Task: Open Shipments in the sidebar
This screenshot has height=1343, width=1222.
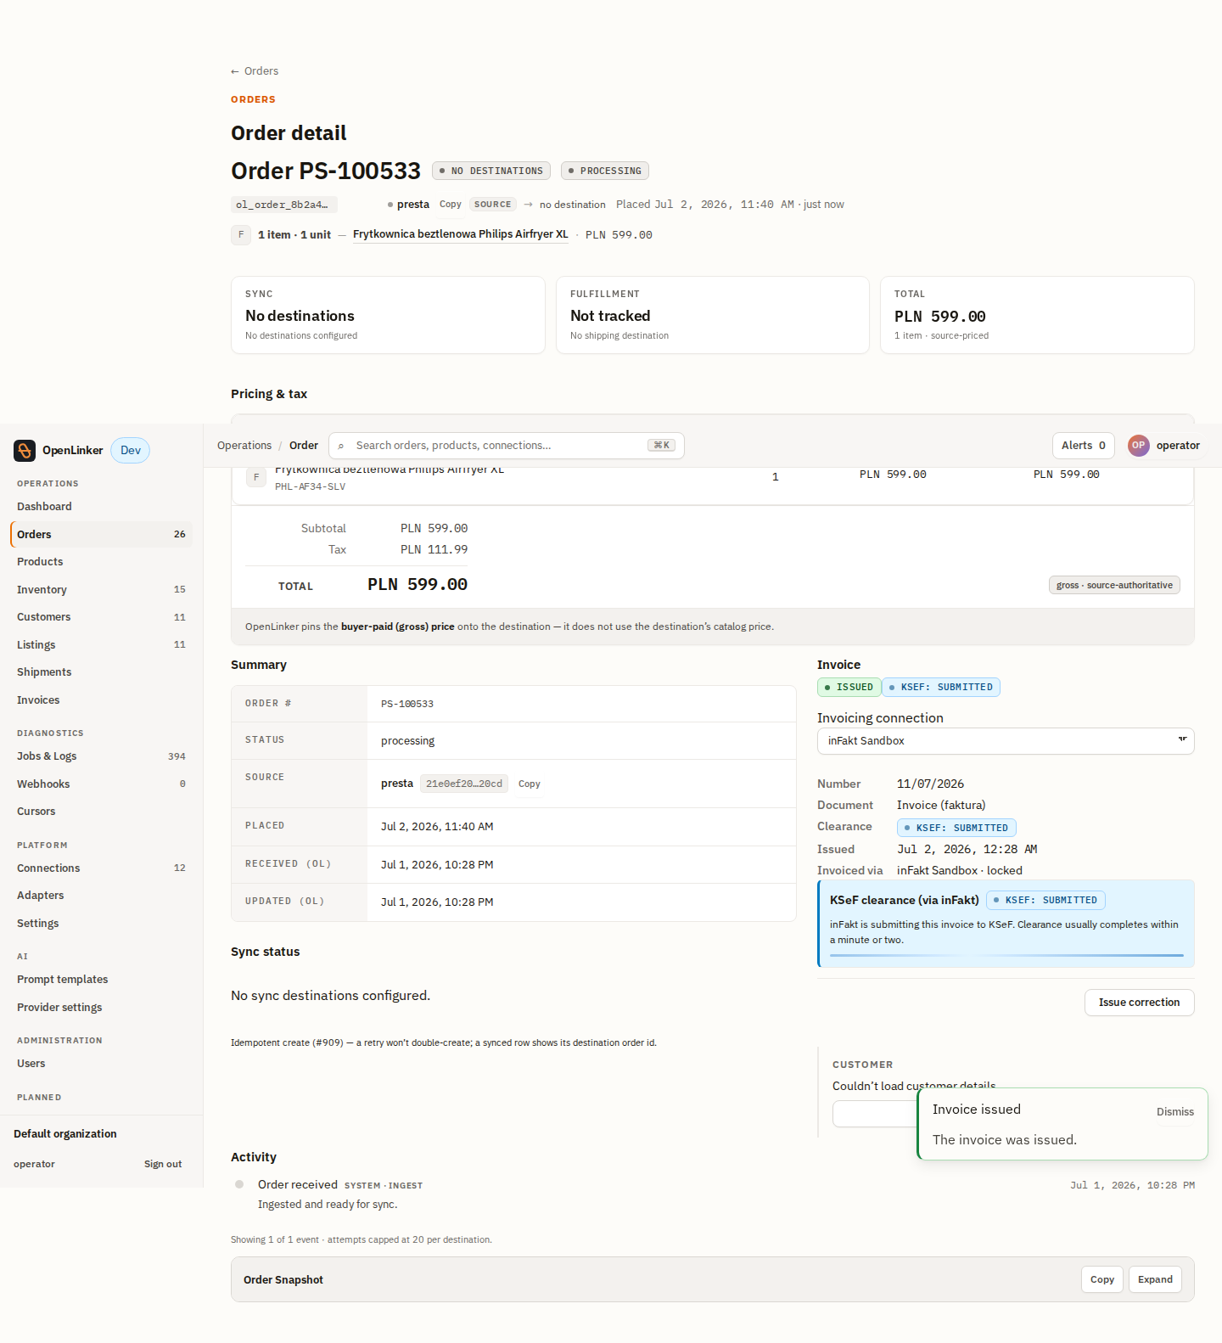Action: point(101,672)
